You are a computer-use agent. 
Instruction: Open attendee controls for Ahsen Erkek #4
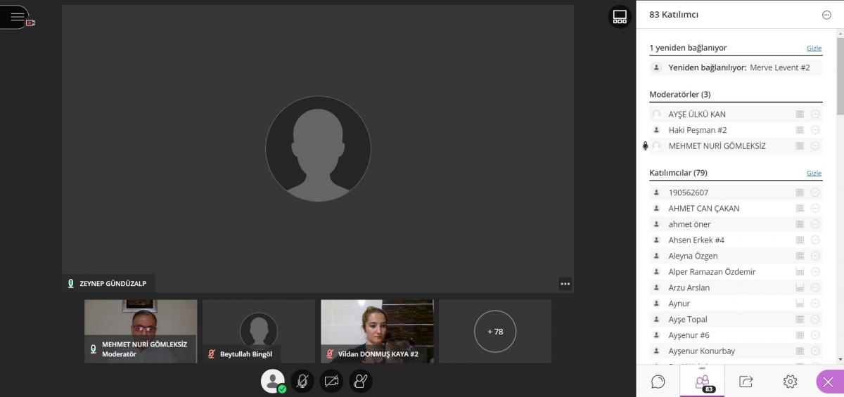[x=815, y=240]
